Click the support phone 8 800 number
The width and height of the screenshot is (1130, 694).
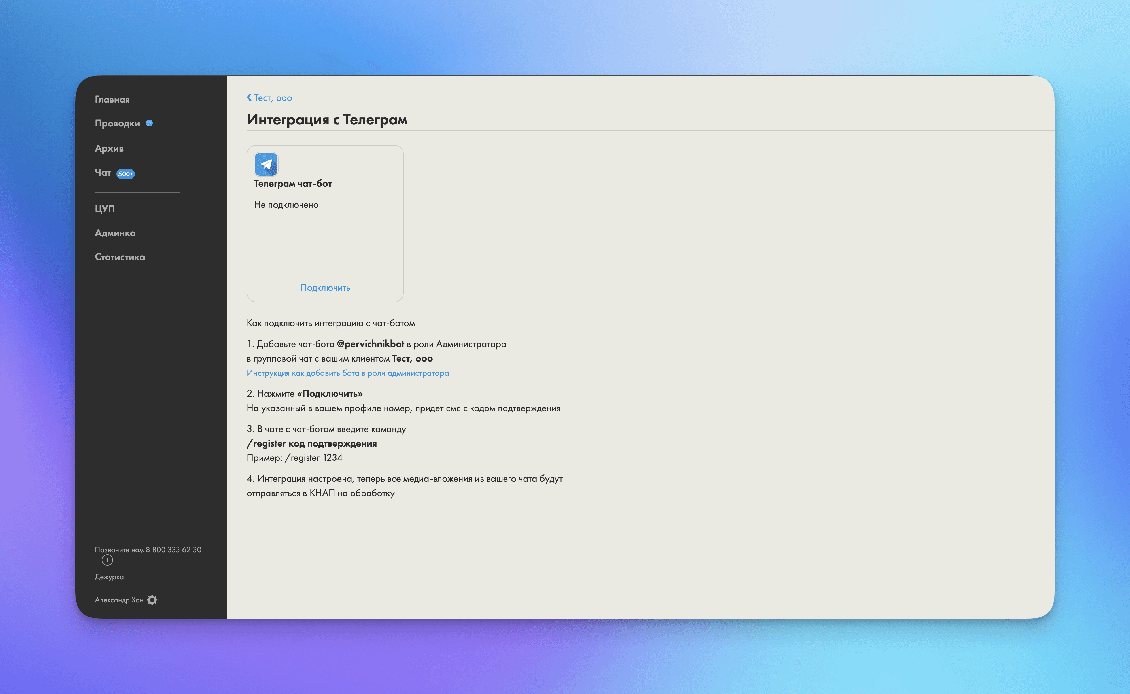pyautogui.click(x=173, y=549)
